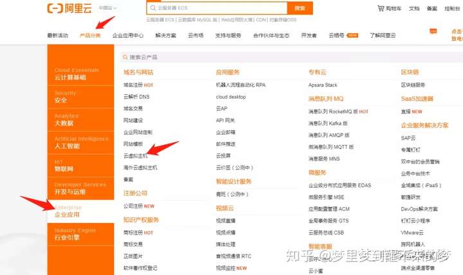
Task: Open 云虚拟主机 product link
Action: (x=135, y=156)
